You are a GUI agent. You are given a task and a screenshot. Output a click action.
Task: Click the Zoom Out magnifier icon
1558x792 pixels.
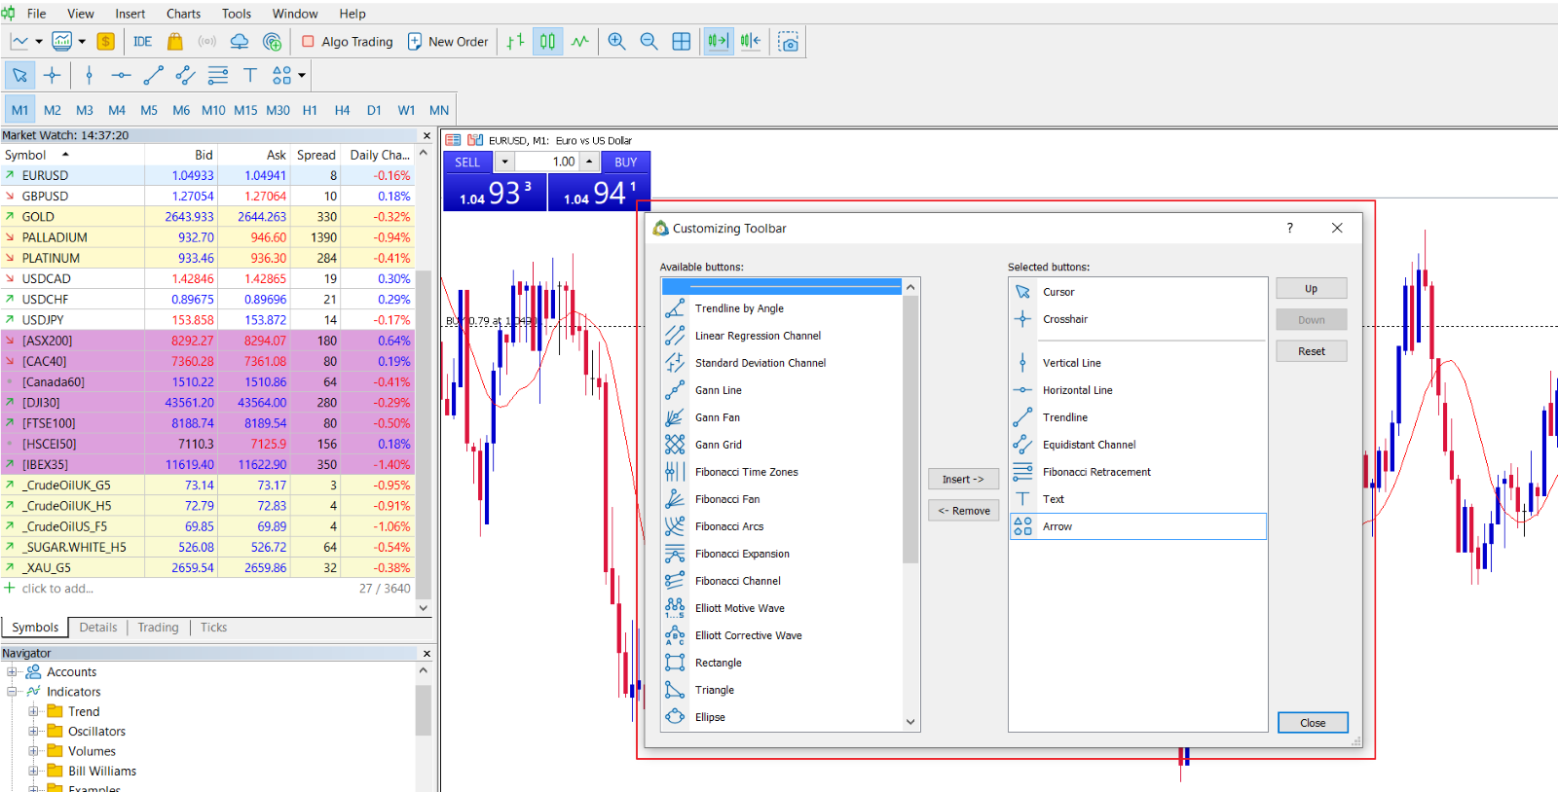[x=649, y=42]
